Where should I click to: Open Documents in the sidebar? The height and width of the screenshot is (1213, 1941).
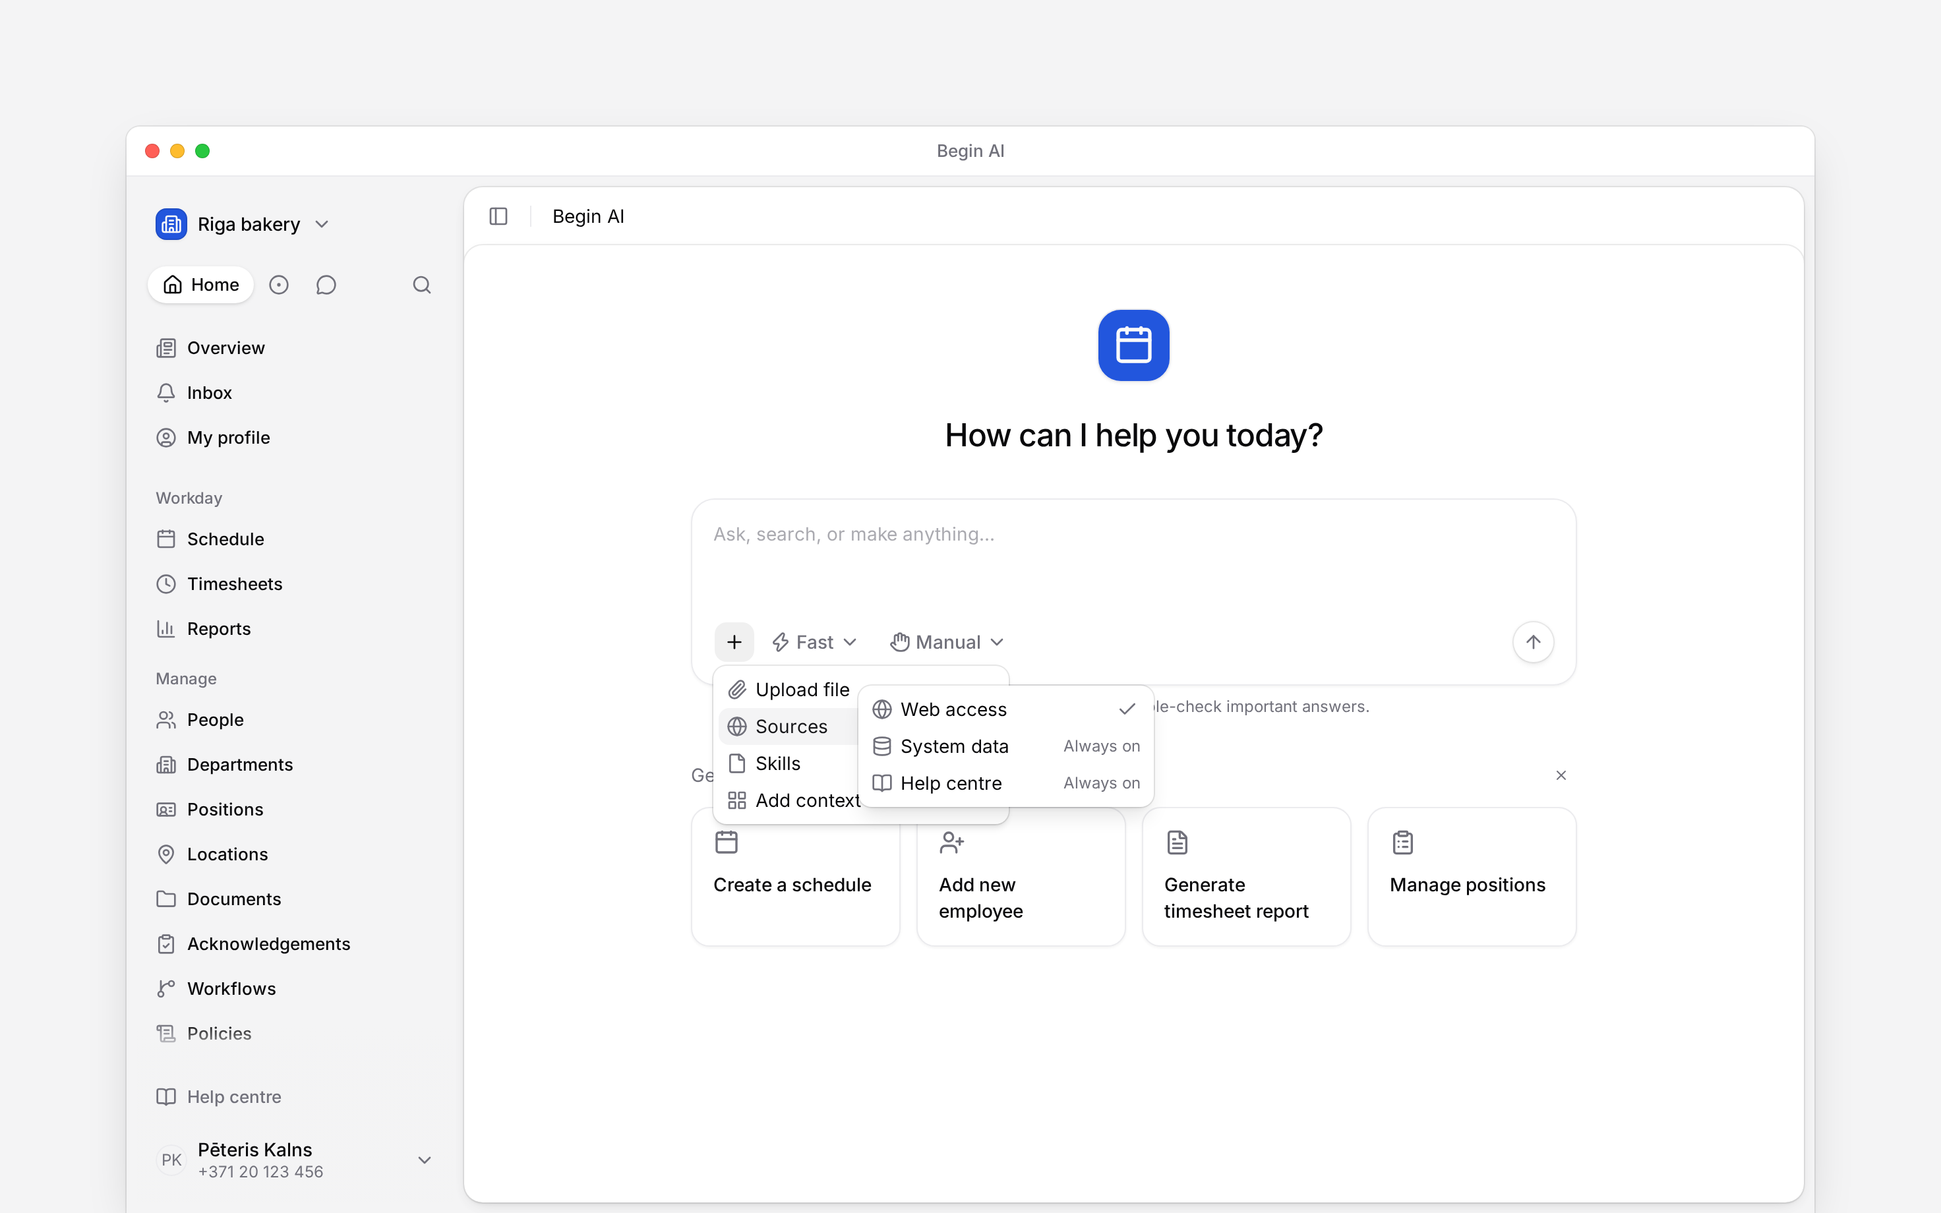coord(295,899)
